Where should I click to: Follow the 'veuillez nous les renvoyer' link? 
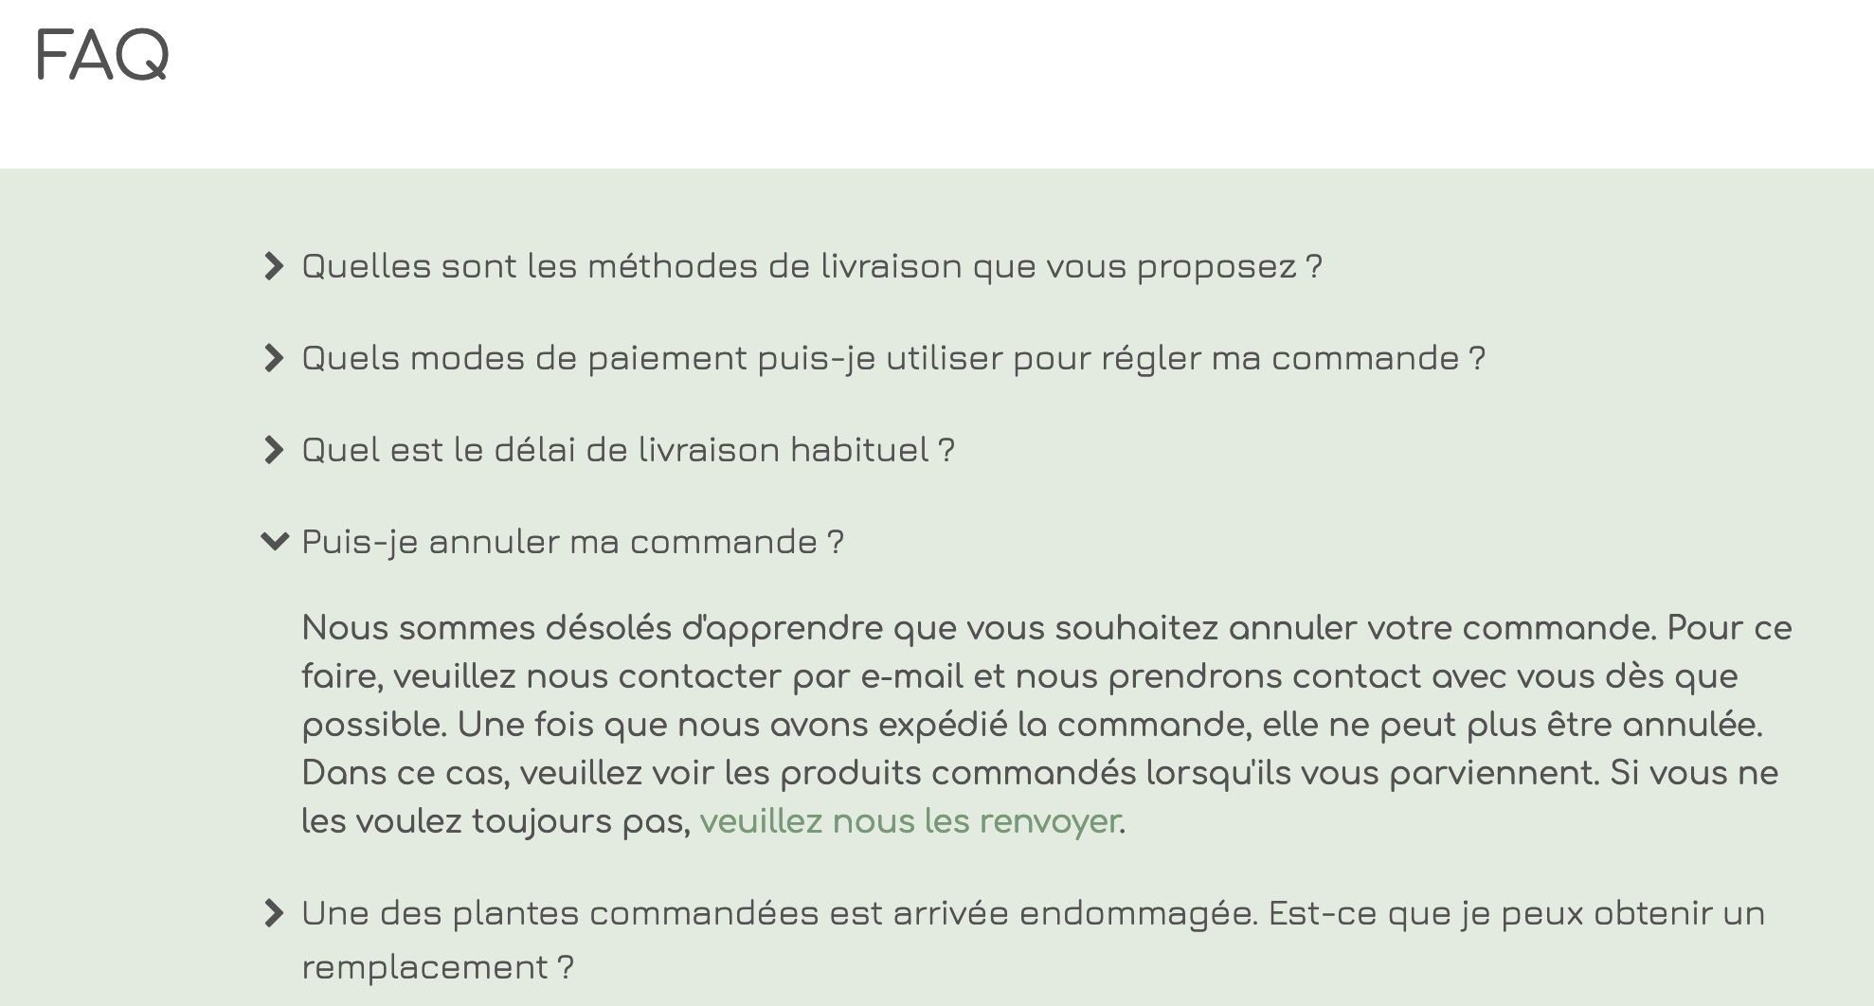(x=910, y=821)
